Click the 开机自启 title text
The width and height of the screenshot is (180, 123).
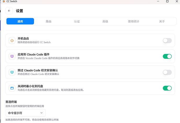click(x=23, y=39)
